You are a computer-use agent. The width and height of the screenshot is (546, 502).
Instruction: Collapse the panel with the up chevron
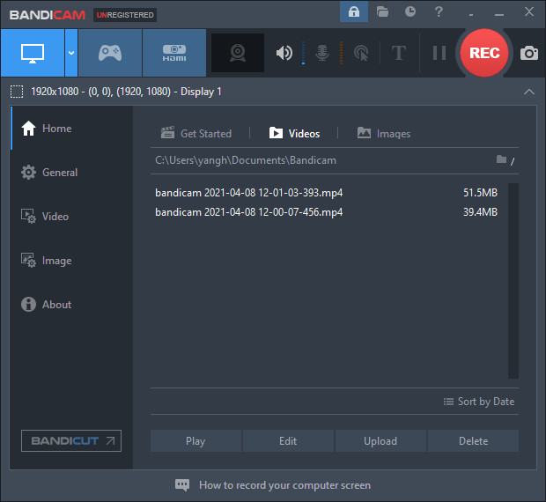(529, 92)
